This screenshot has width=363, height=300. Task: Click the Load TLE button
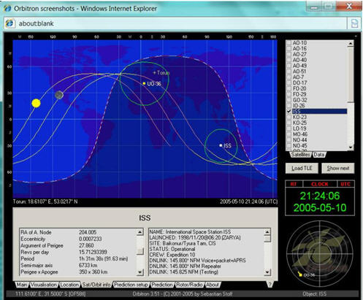point(302,168)
